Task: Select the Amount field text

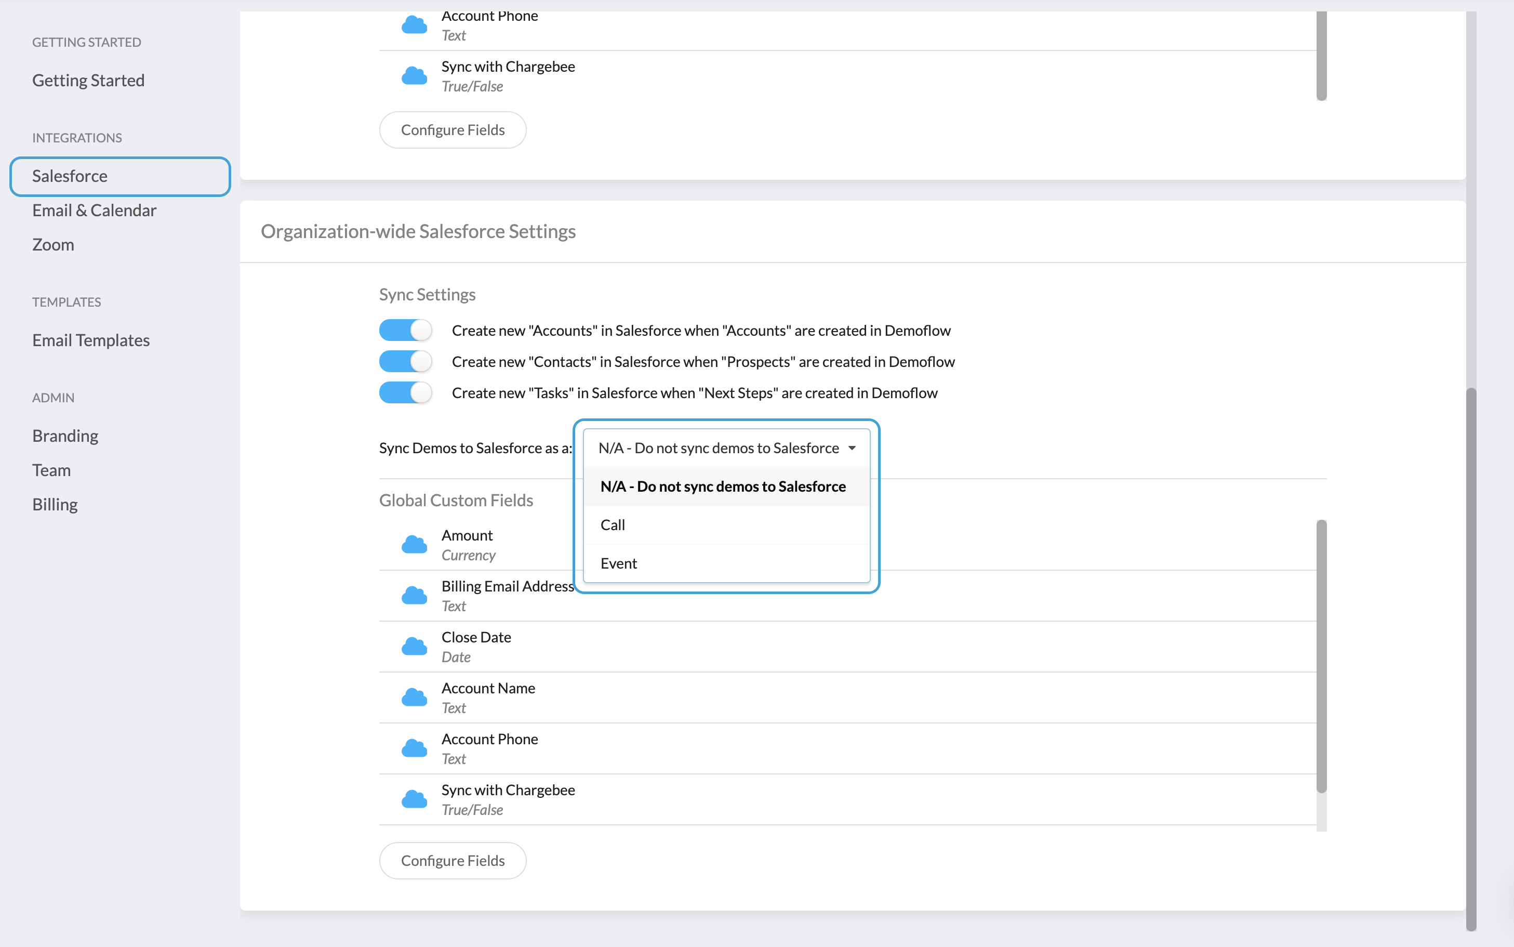Action: [467, 535]
